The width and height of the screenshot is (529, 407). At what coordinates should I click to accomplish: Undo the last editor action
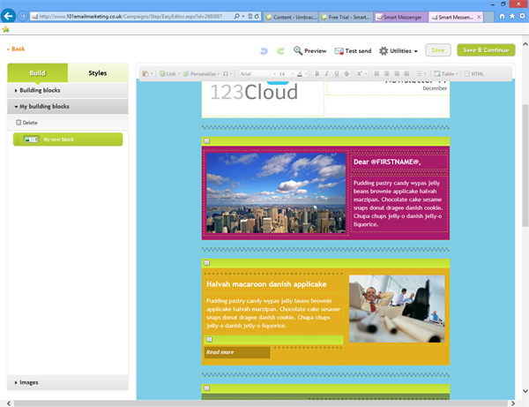coord(264,51)
